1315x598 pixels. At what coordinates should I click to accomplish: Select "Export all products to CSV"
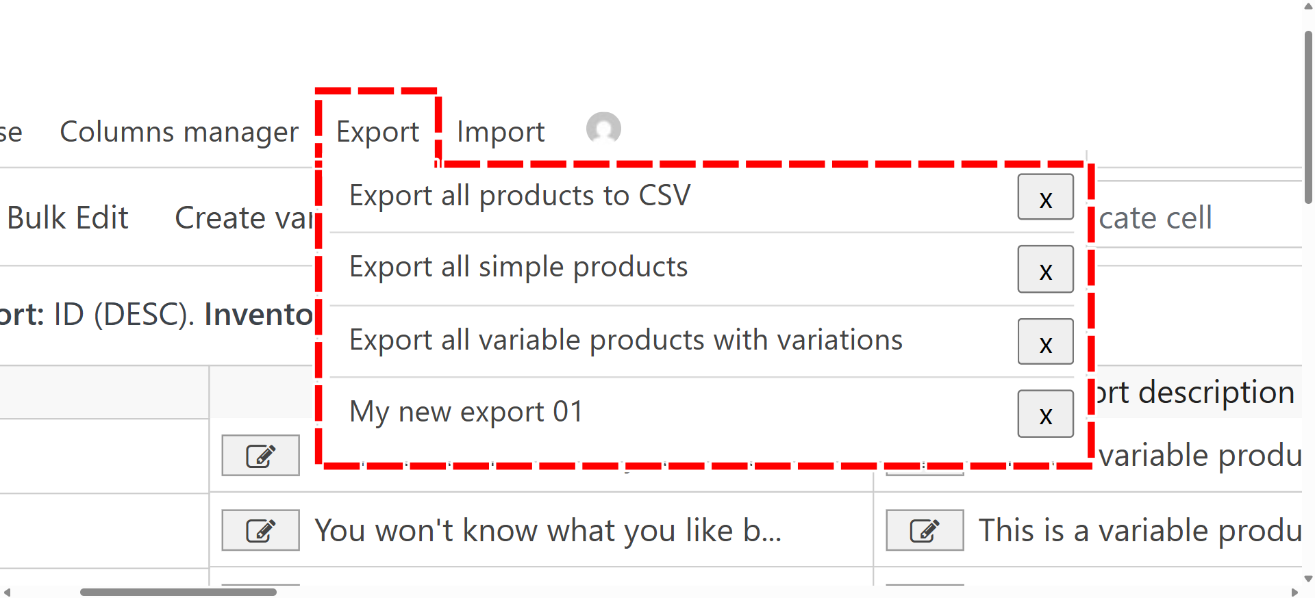(519, 196)
